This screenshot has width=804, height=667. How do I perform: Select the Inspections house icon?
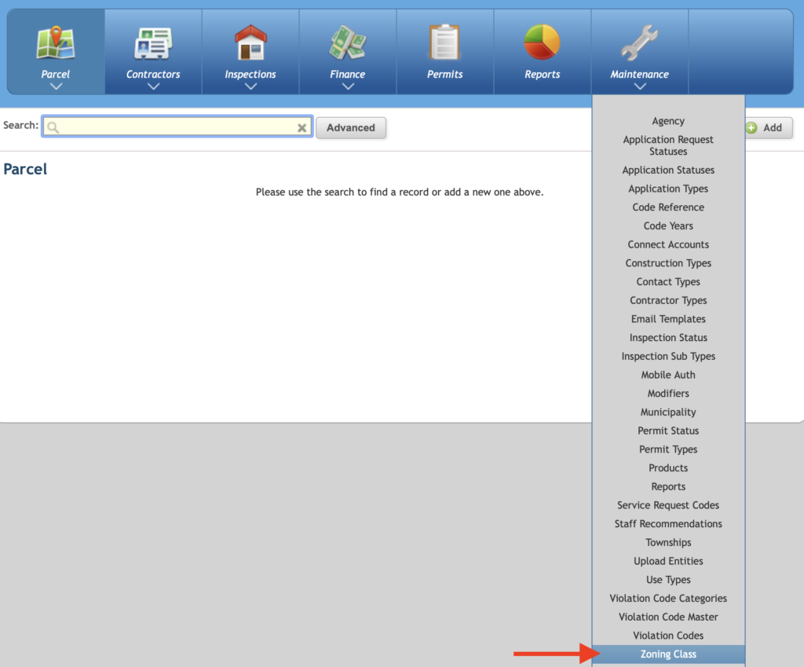click(x=250, y=42)
